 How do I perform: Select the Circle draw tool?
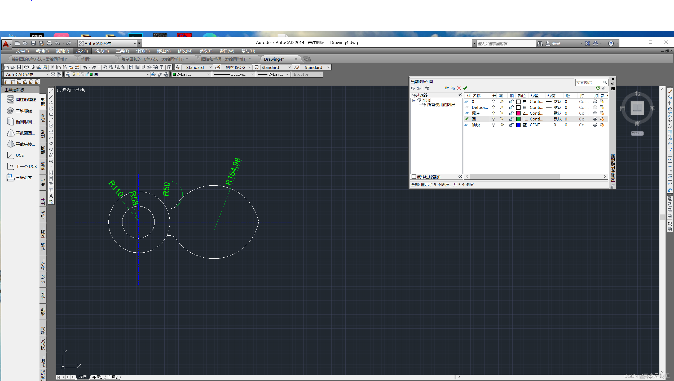[x=51, y=126]
